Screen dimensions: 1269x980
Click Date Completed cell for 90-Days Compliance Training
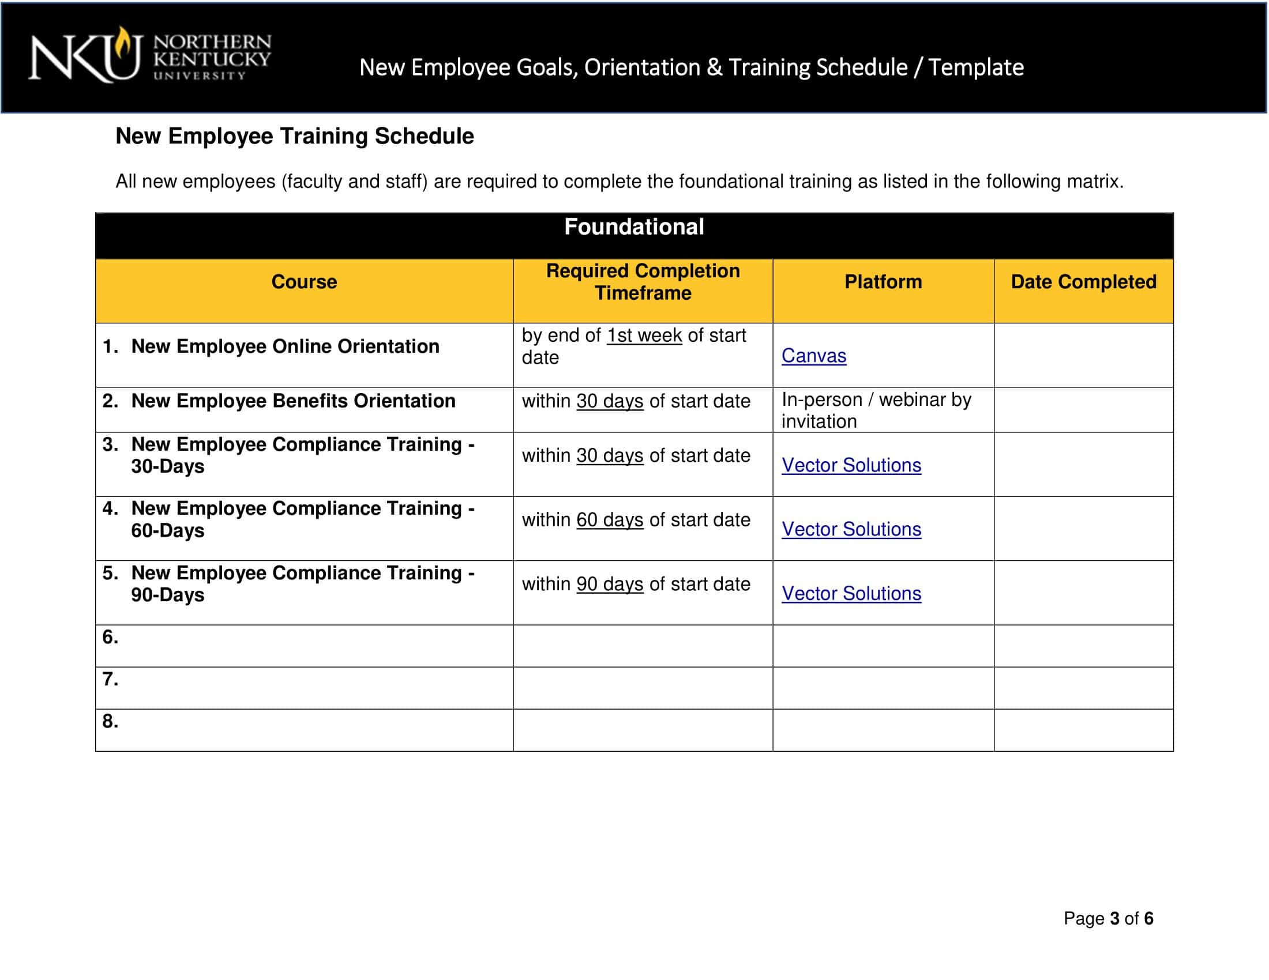point(1083,592)
